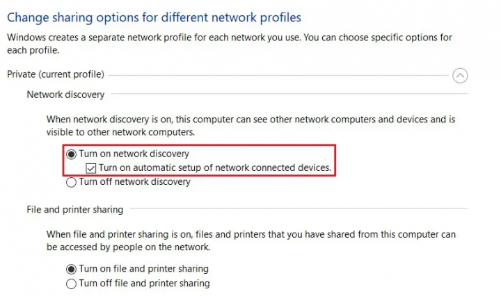
Task: Enable Turn on file and printer sharing radio
Action: 71,269
